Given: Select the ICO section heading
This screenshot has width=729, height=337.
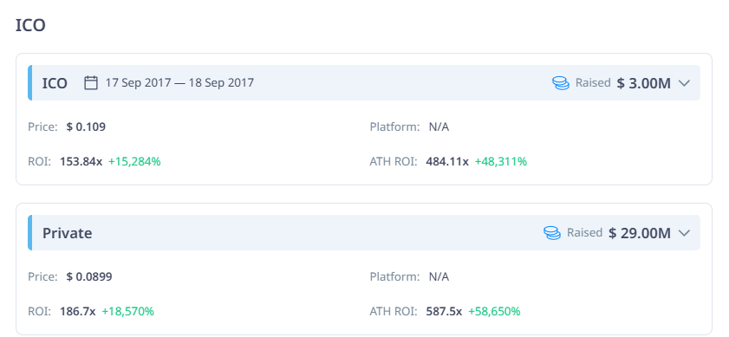Looking at the screenshot, I should coord(30,25).
